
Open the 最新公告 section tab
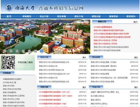point(102,22)
